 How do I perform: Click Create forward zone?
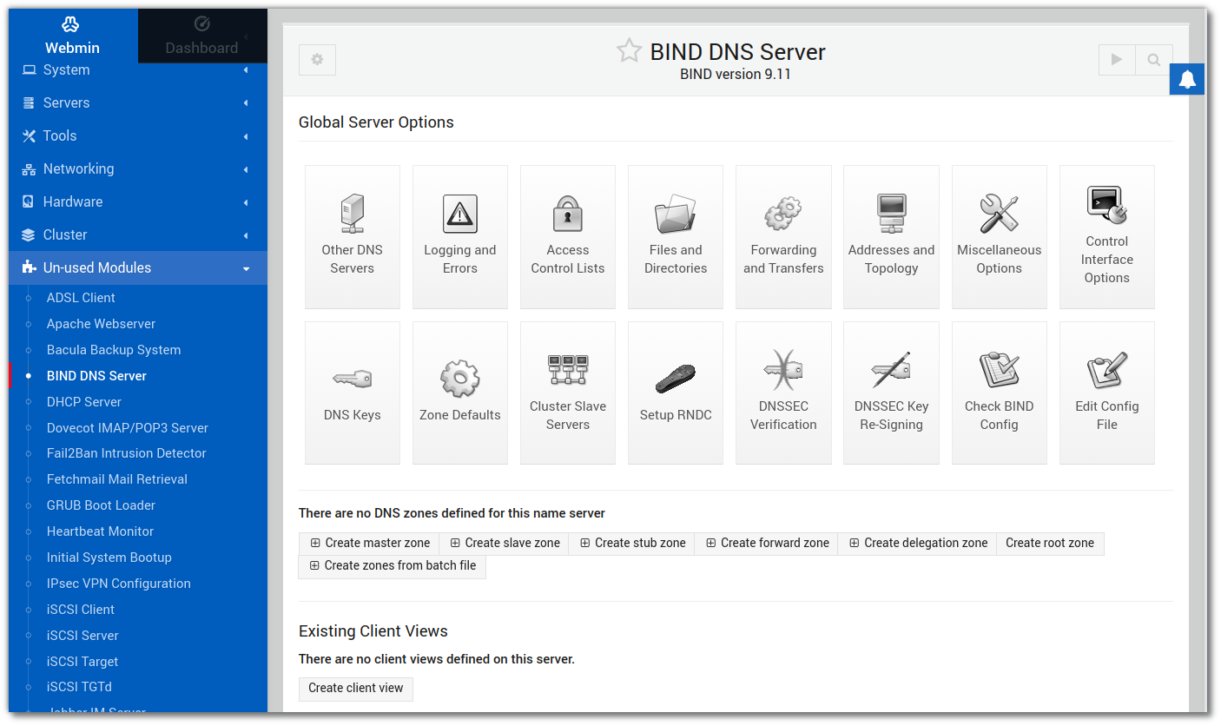tap(767, 543)
